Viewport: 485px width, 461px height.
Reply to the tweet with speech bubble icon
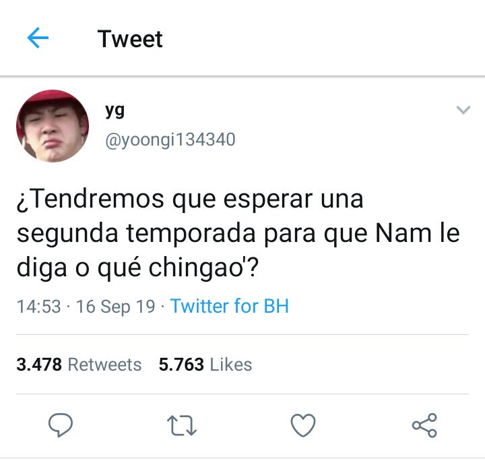pyautogui.click(x=61, y=425)
